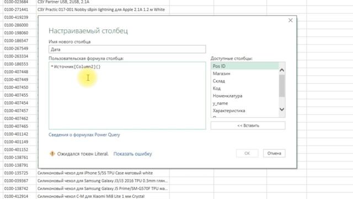Select cell 0100-138761 in background table

pyautogui.click(x=19, y=158)
